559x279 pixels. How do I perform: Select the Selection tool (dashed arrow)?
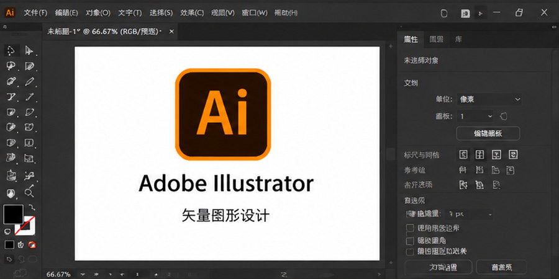coord(11,51)
